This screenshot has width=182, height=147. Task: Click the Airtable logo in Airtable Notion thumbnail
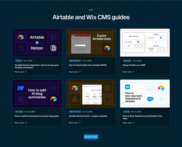pyautogui.click(x=21, y=37)
